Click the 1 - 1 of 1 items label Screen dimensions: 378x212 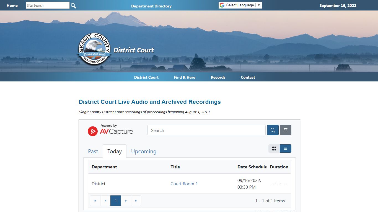coord(270,201)
